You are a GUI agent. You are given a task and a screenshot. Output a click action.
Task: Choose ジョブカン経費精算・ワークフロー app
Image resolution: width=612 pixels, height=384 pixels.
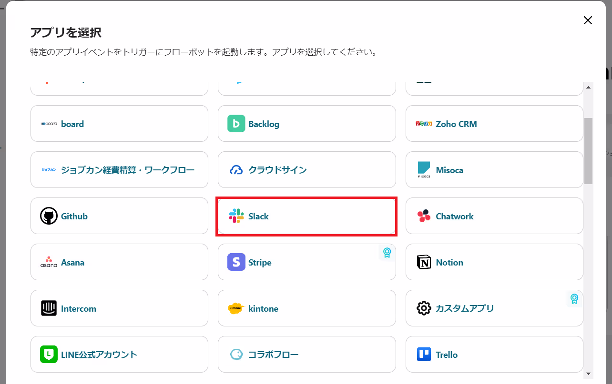119,170
